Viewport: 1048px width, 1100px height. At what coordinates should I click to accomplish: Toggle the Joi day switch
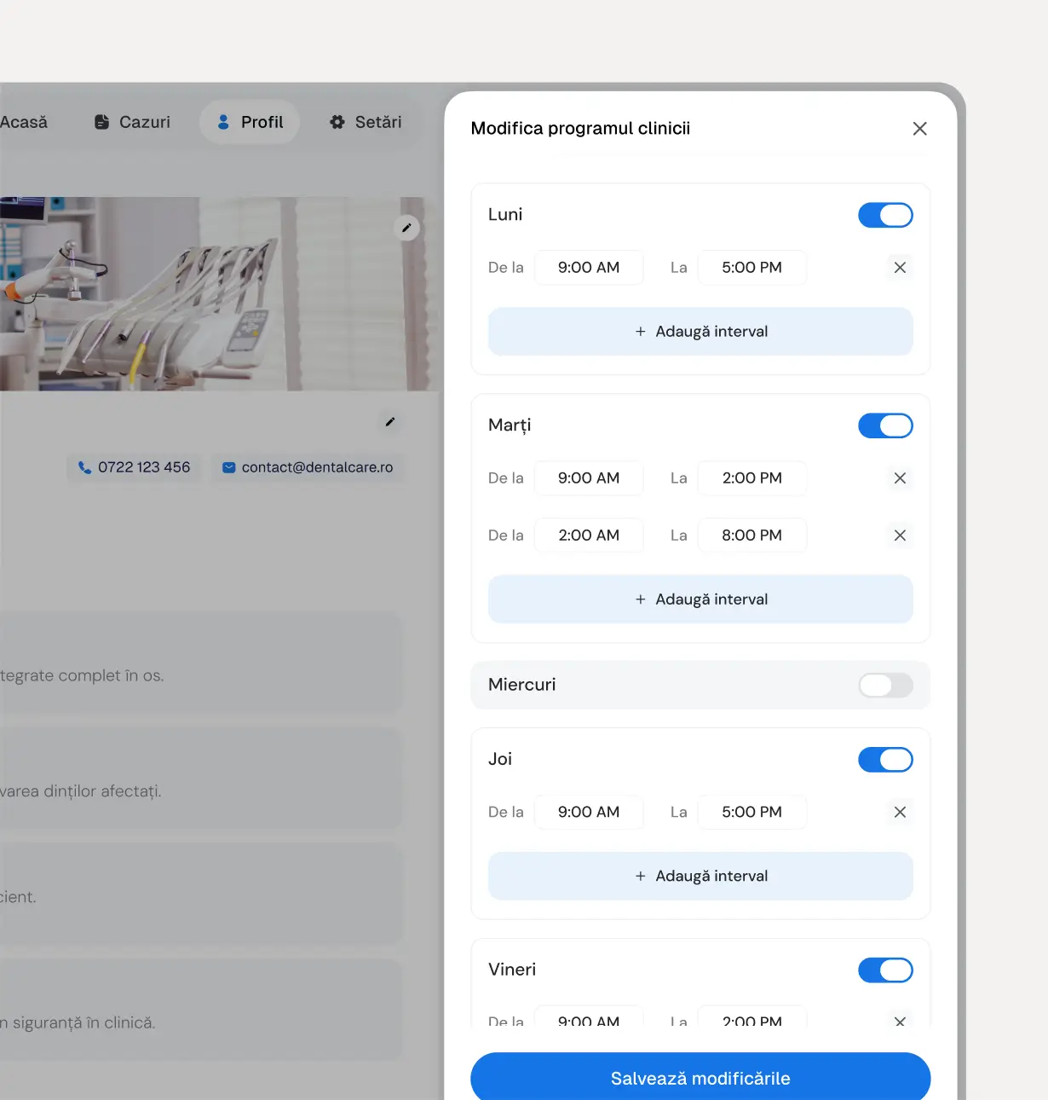tap(885, 760)
